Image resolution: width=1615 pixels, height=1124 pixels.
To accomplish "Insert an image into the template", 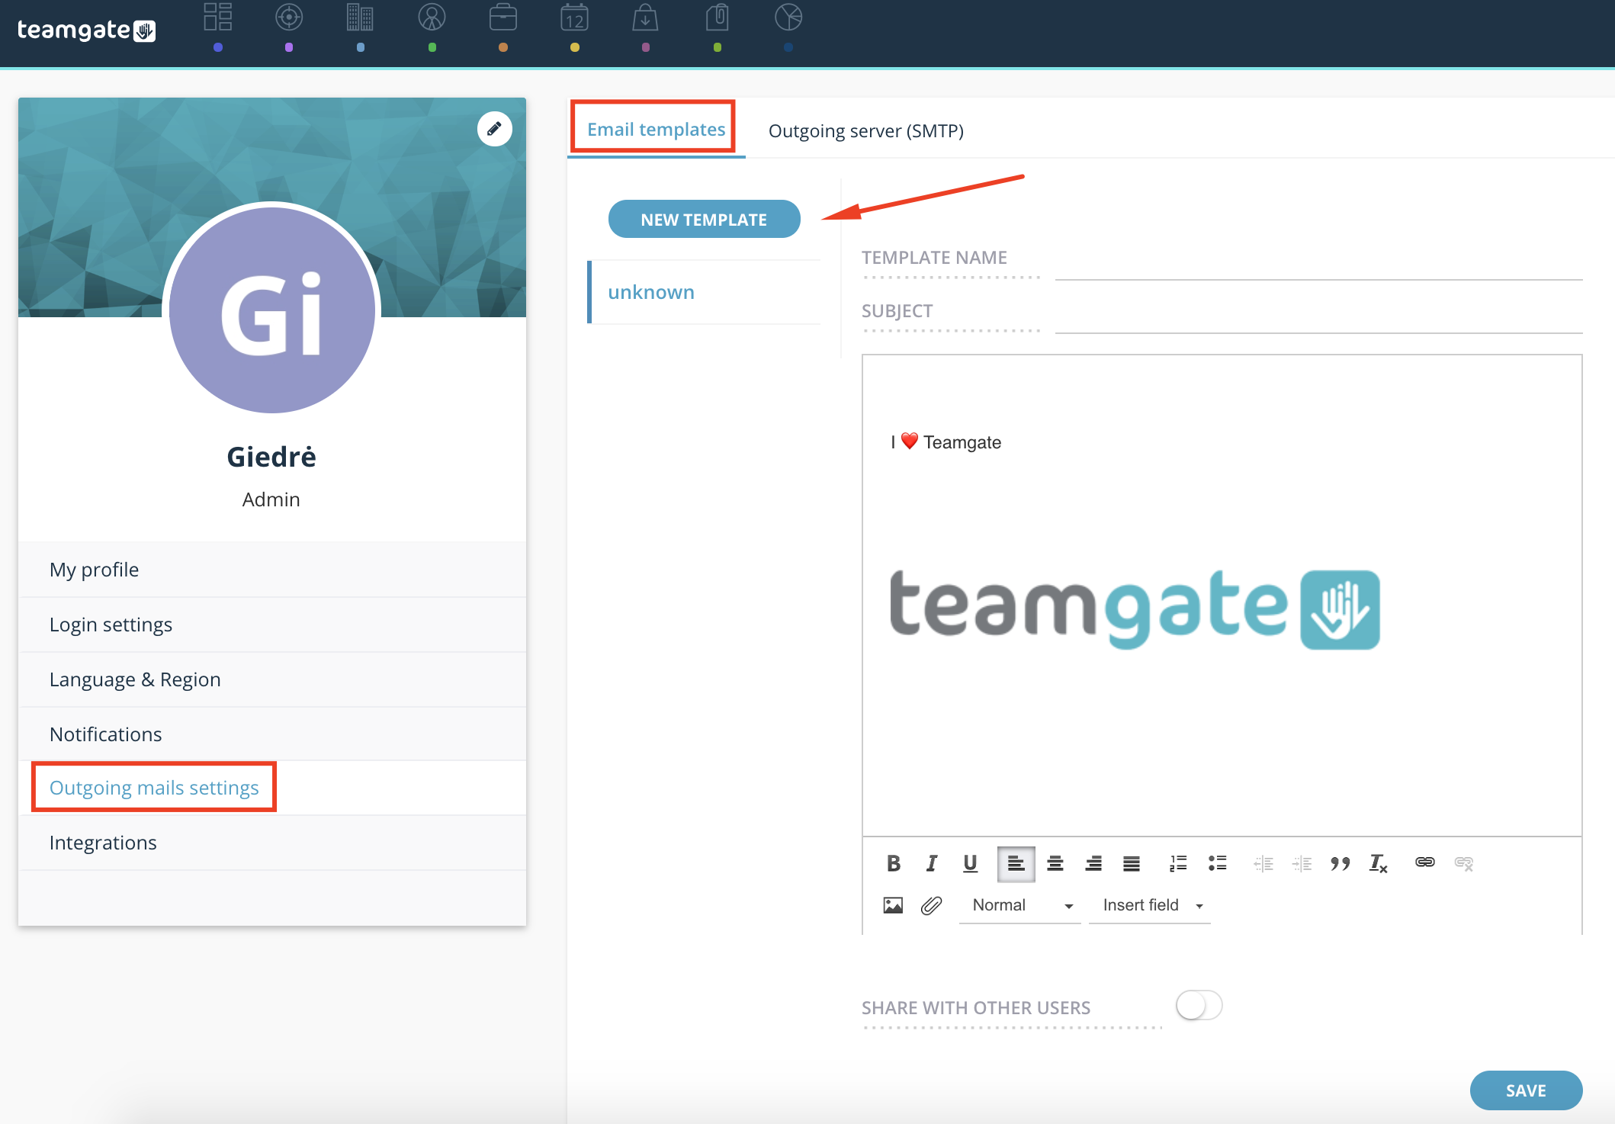I will click(893, 905).
